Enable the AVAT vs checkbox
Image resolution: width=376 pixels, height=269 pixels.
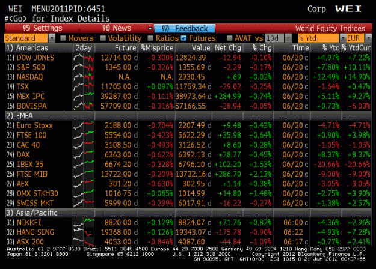229,38
